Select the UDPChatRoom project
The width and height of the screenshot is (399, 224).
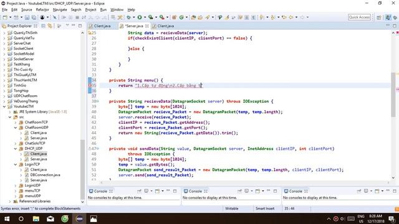point(25,96)
